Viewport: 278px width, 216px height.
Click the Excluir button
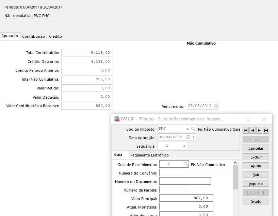click(x=256, y=157)
